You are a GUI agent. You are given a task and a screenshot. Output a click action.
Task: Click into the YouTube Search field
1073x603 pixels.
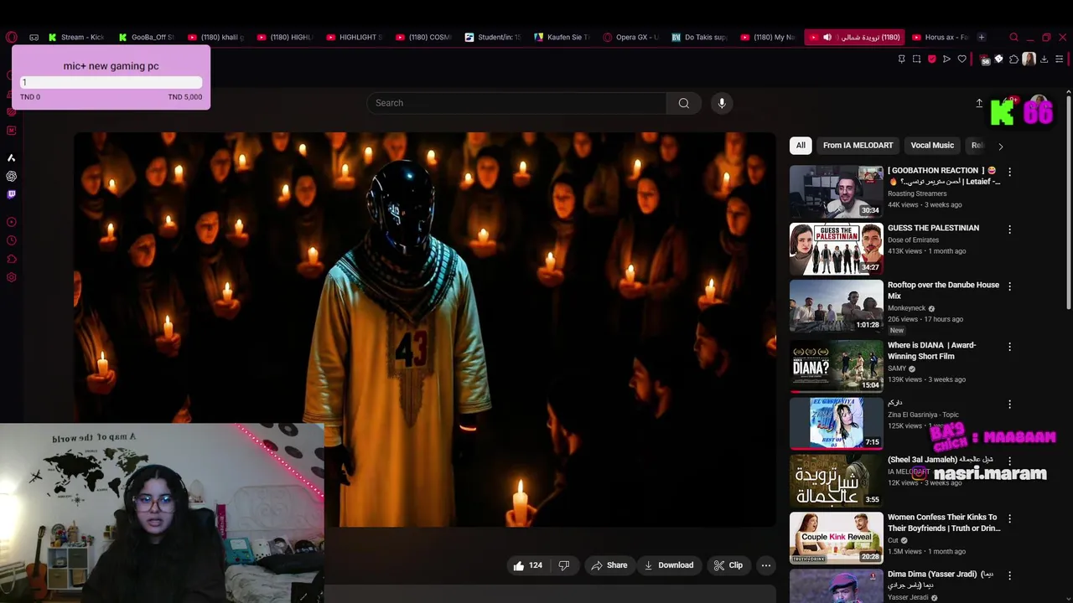pyautogui.click(x=516, y=103)
